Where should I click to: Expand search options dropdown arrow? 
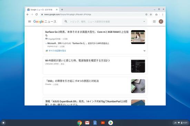(x=144, y=22)
